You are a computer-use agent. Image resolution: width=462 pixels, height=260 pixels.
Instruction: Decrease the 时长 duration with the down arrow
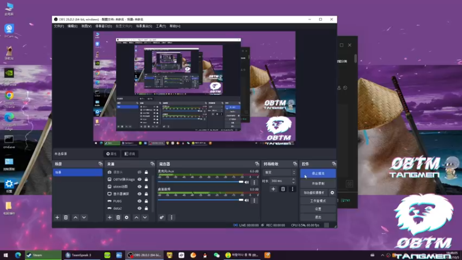tap(293, 183)
